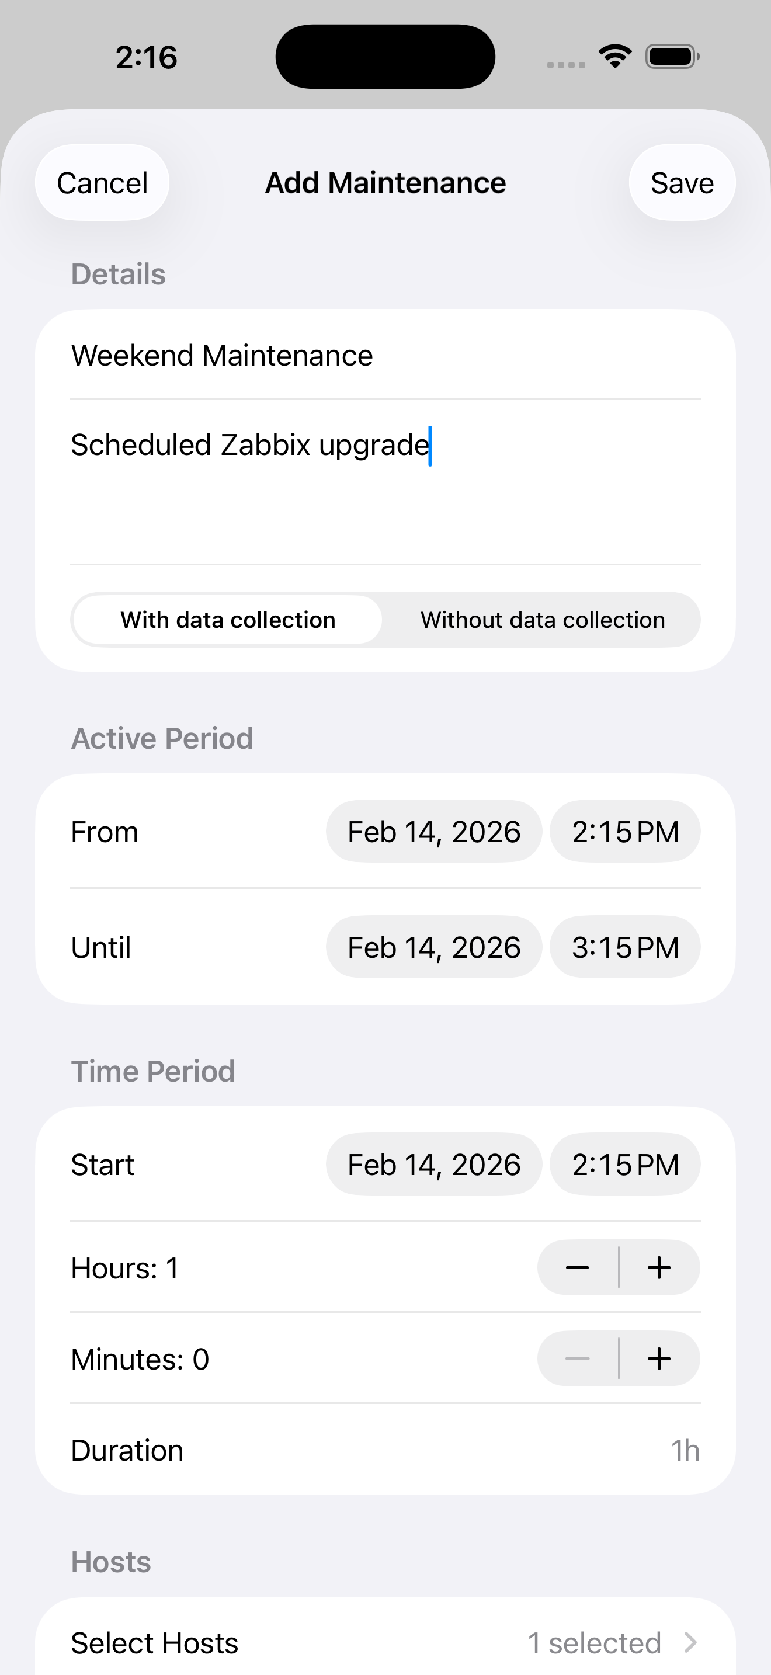Change the Until date Feb 14, 2026
The height and width of the screenshot is (1675, 771).
click(433, 947)
